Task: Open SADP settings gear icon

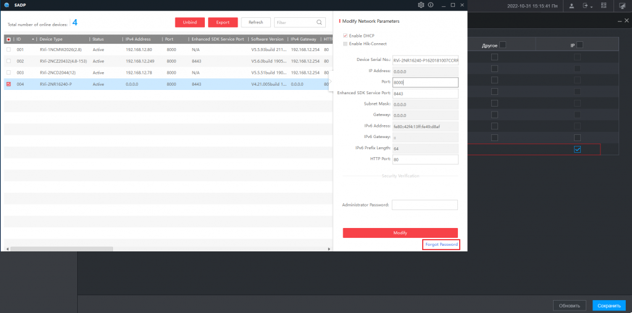Action: 421,5
